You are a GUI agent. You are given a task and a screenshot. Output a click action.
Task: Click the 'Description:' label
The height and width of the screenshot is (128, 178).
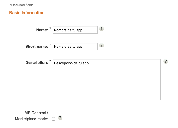pyautogui.click(x=37, y=62)
